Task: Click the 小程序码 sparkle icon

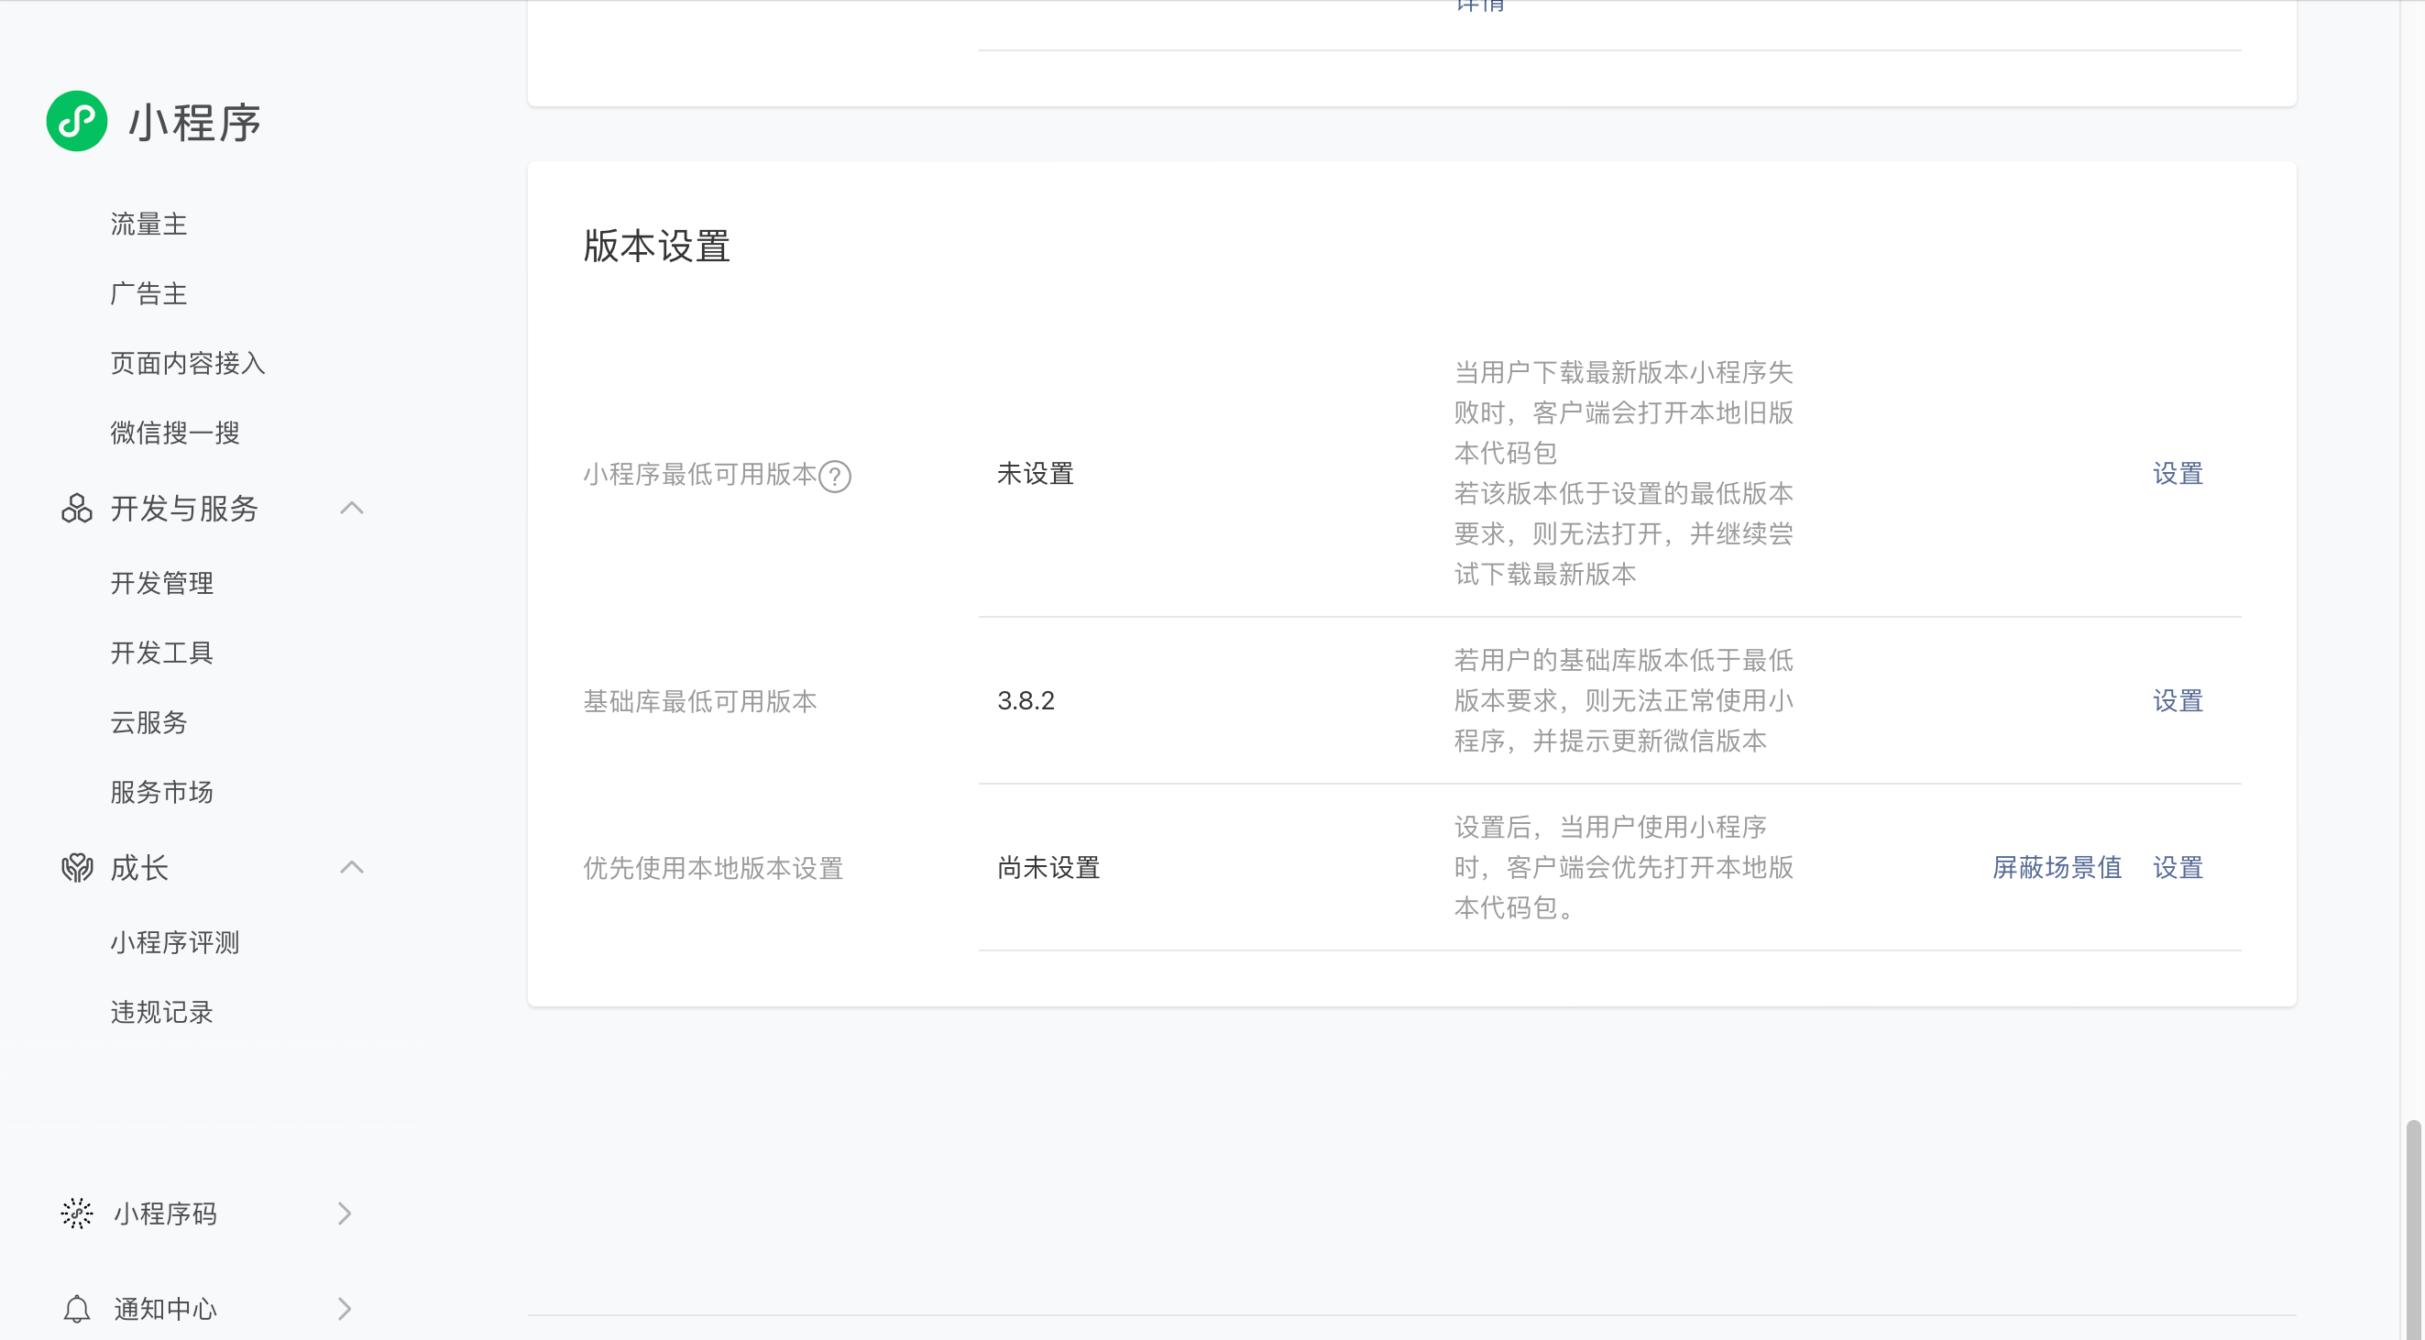Action: [76, 1213]
